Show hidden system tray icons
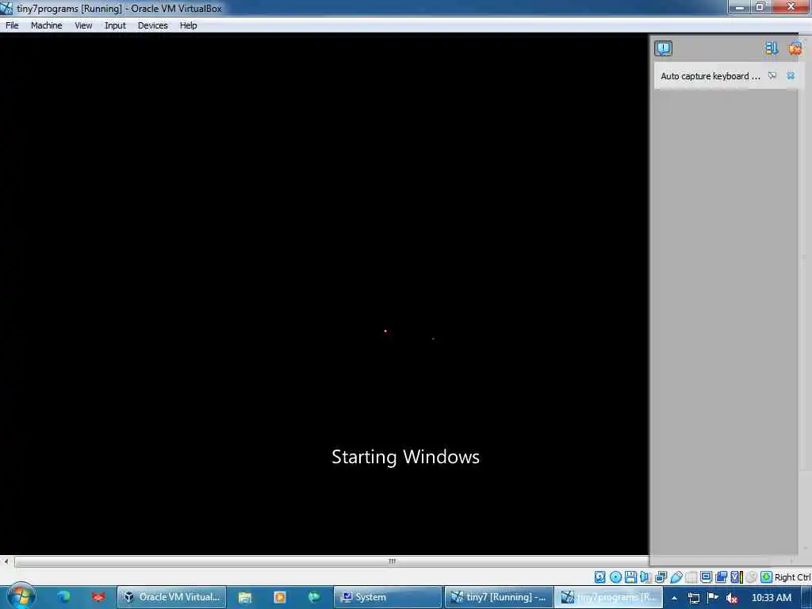Image resolution: width=812 pixels, height=609 pixels. point(674,598)
